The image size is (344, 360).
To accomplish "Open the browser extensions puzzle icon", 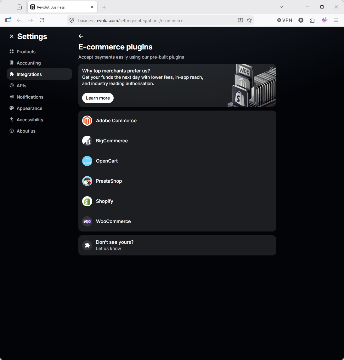I will [312, 20].
